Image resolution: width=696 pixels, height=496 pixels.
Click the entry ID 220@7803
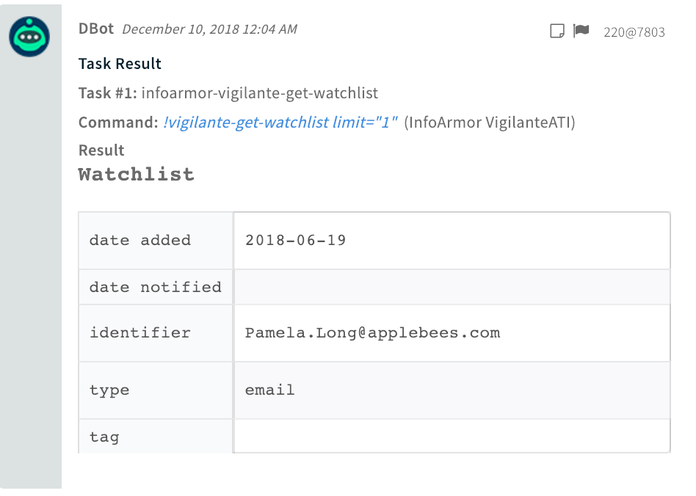634,32
